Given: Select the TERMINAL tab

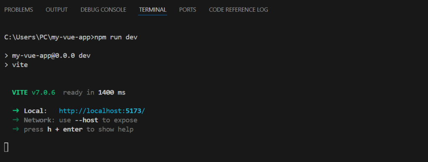Looking at the screenshot, I should pyautogui.click(x=153, y=10).
